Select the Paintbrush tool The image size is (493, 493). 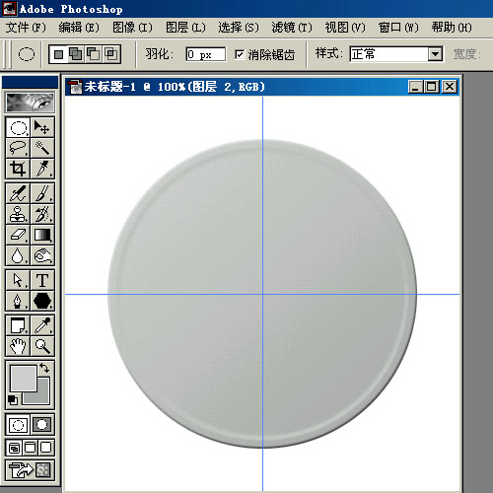42,193
